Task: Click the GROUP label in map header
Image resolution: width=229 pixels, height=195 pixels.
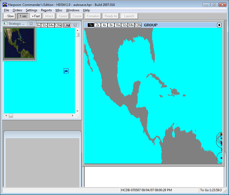Action: click(x=151, y=25)
